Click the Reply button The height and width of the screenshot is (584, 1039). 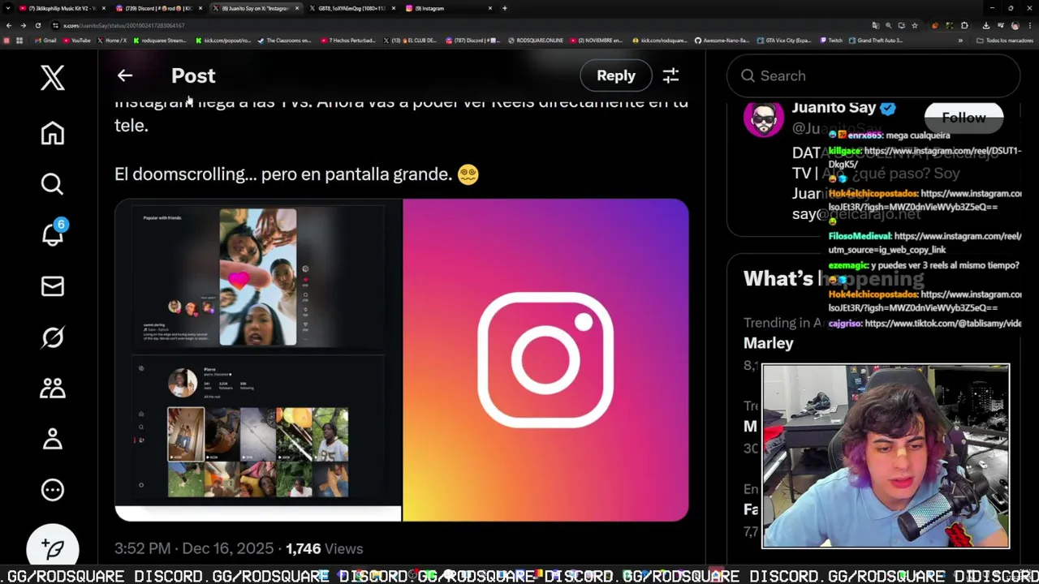(x=616, y=75)
